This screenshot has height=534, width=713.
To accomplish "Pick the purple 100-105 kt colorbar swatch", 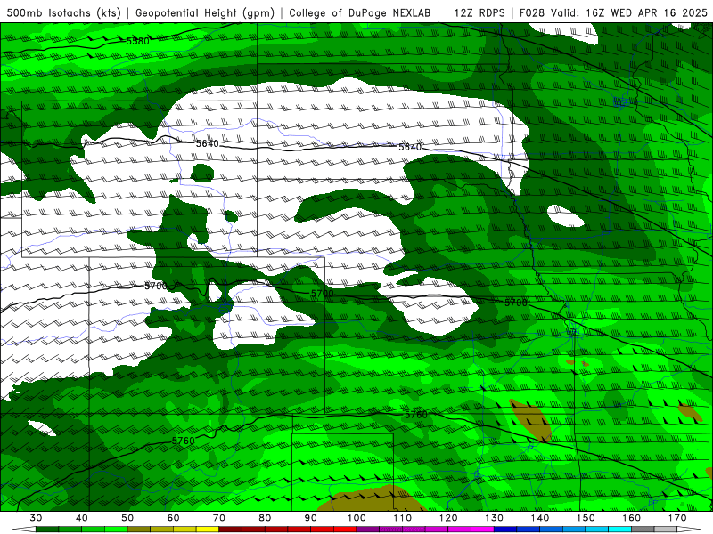I will point(368,530).
